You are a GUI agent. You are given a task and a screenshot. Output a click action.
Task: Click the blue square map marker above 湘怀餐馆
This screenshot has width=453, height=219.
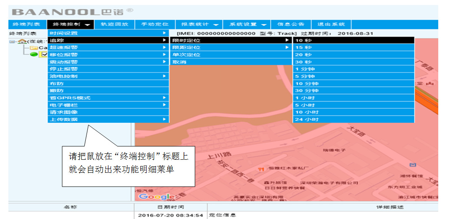413,165
